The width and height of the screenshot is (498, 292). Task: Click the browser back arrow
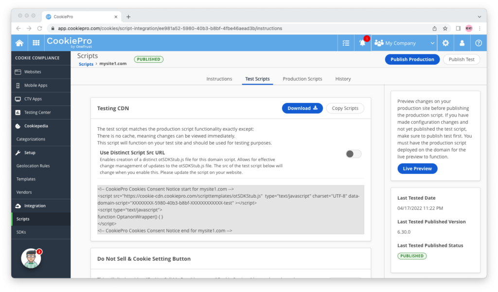point(18,28)
